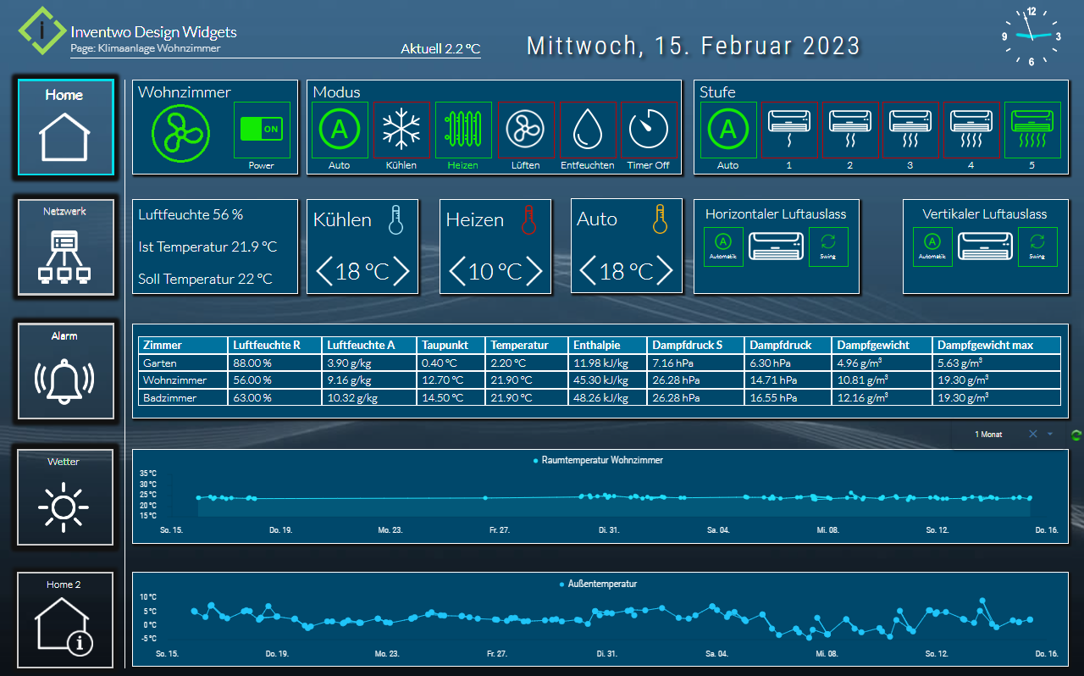Decrease Heizen temperature with left arrow

[x=457, y=271]
